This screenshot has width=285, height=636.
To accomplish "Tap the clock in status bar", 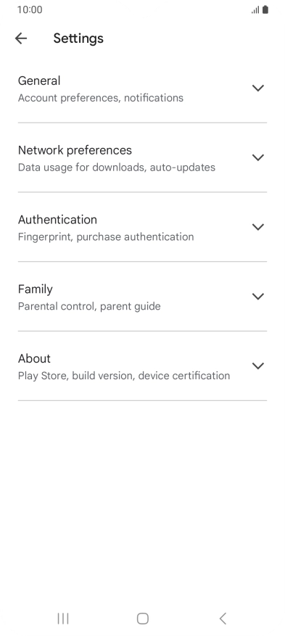I will coord(30,9).
